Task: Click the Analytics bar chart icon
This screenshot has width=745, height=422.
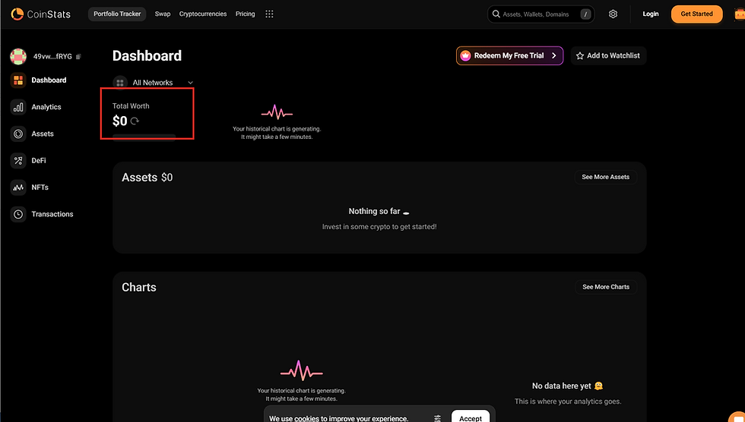Action: click(18, 107)
